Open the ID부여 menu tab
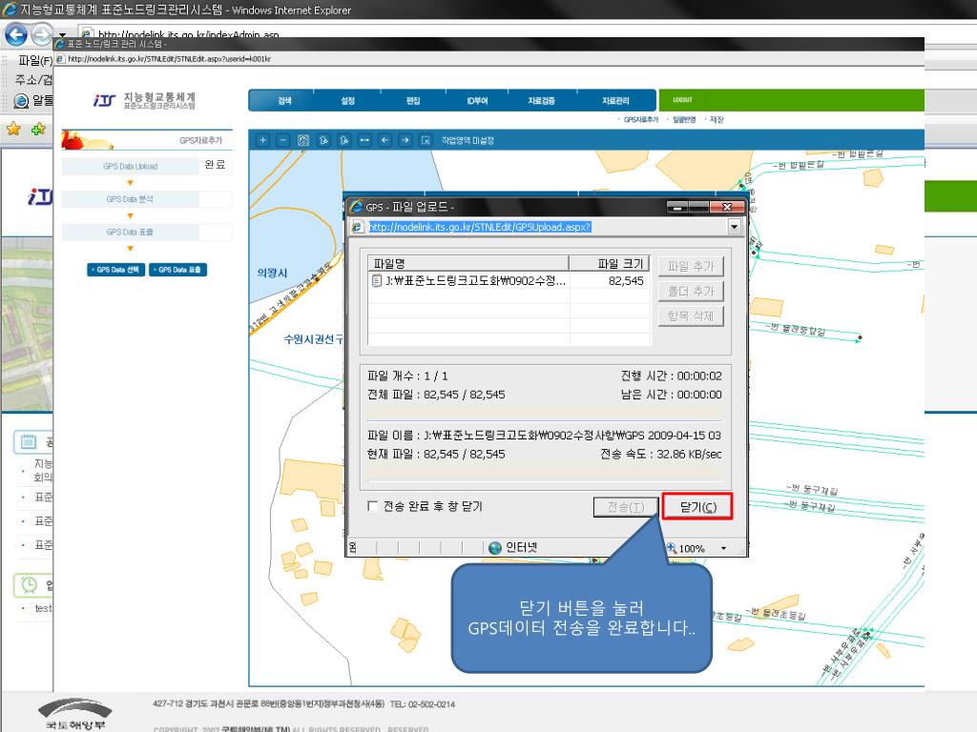 tap(477, 101)
